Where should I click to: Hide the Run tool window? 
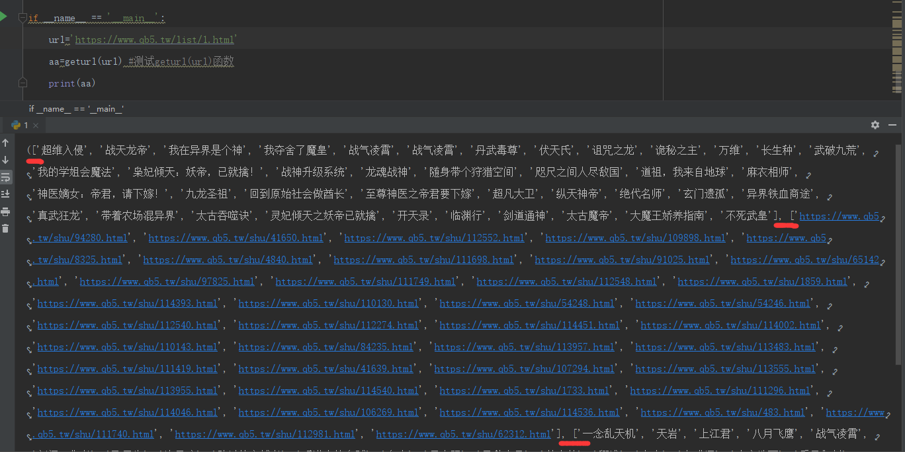[x=893, y=125]
